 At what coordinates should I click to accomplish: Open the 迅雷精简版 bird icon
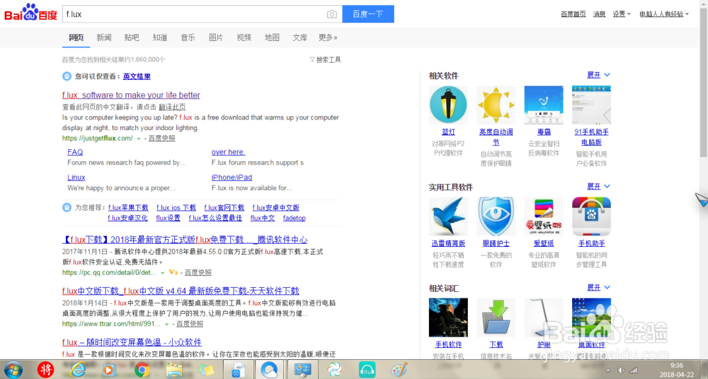448,216
